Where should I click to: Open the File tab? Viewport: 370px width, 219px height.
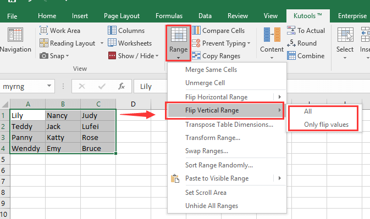(12, 16)
